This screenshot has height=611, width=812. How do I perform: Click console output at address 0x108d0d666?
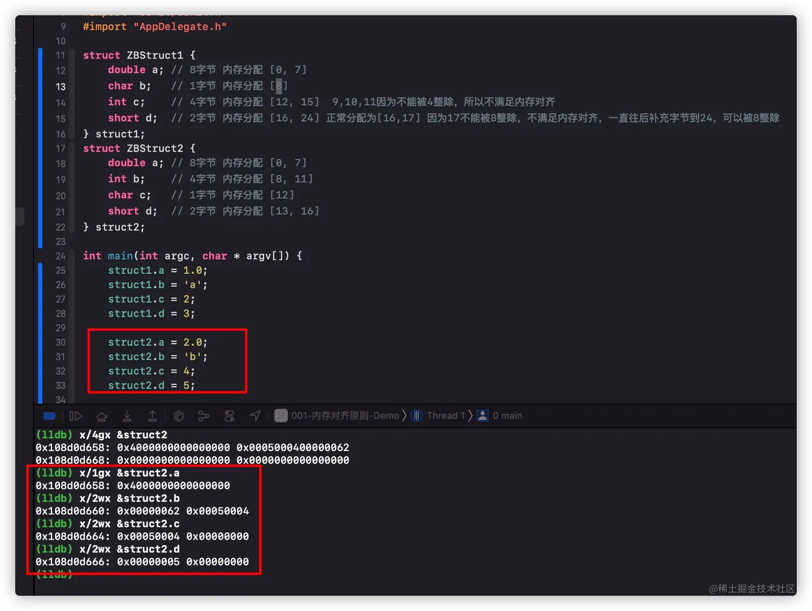coord(142,562)
